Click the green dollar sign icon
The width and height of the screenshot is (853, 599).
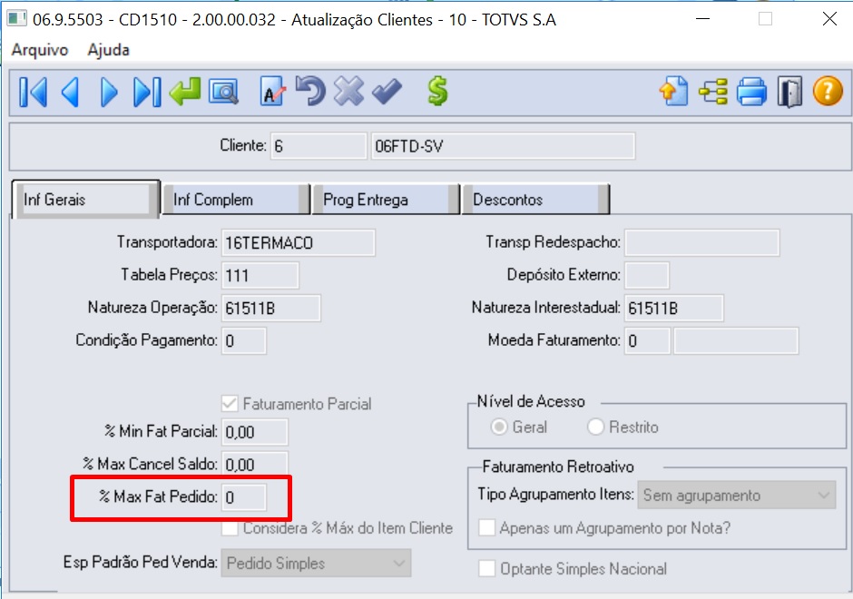(437, 91)
